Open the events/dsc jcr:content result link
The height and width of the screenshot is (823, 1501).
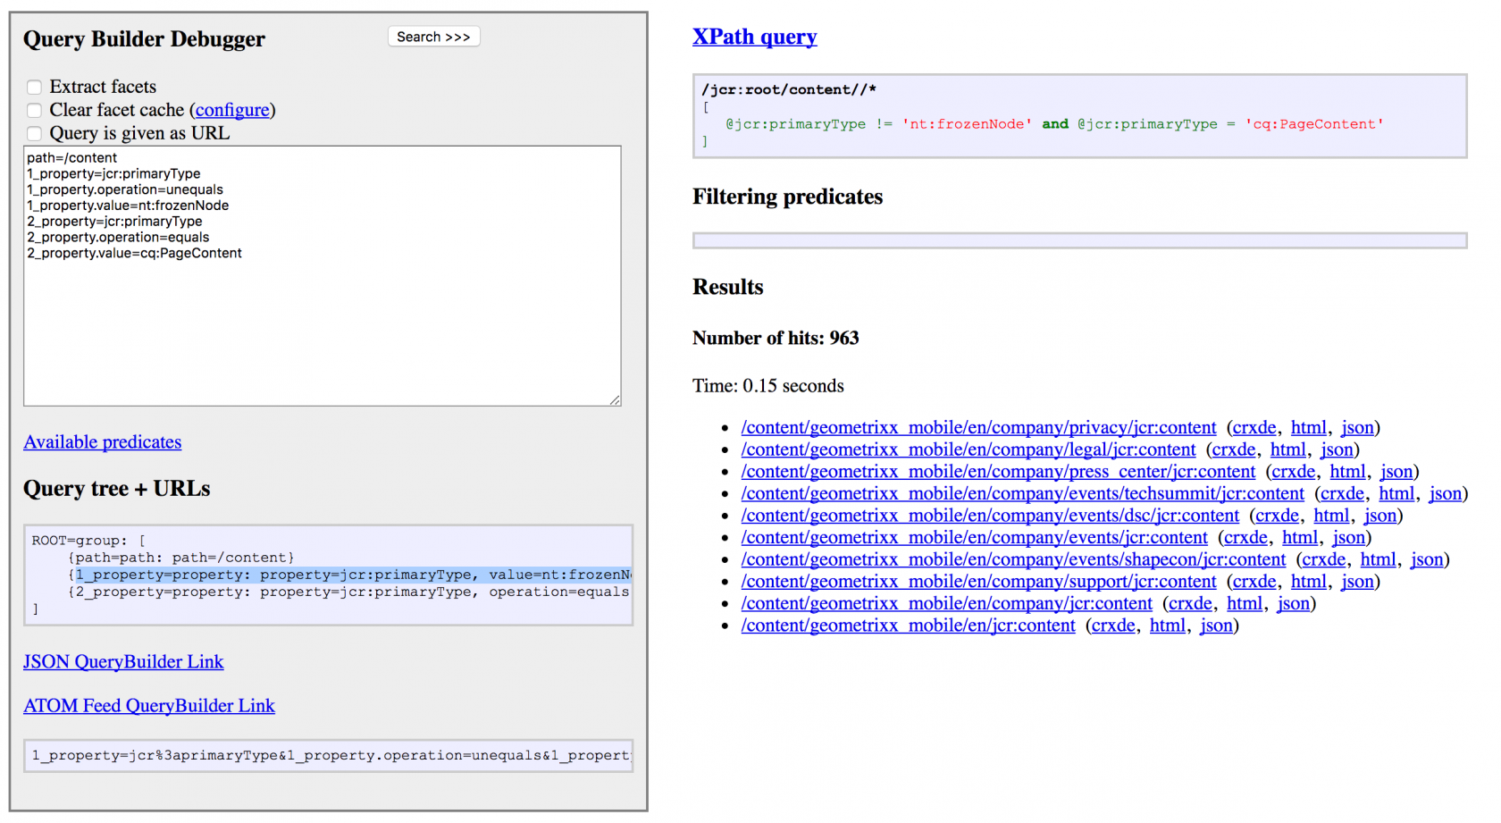coord(989,515)
